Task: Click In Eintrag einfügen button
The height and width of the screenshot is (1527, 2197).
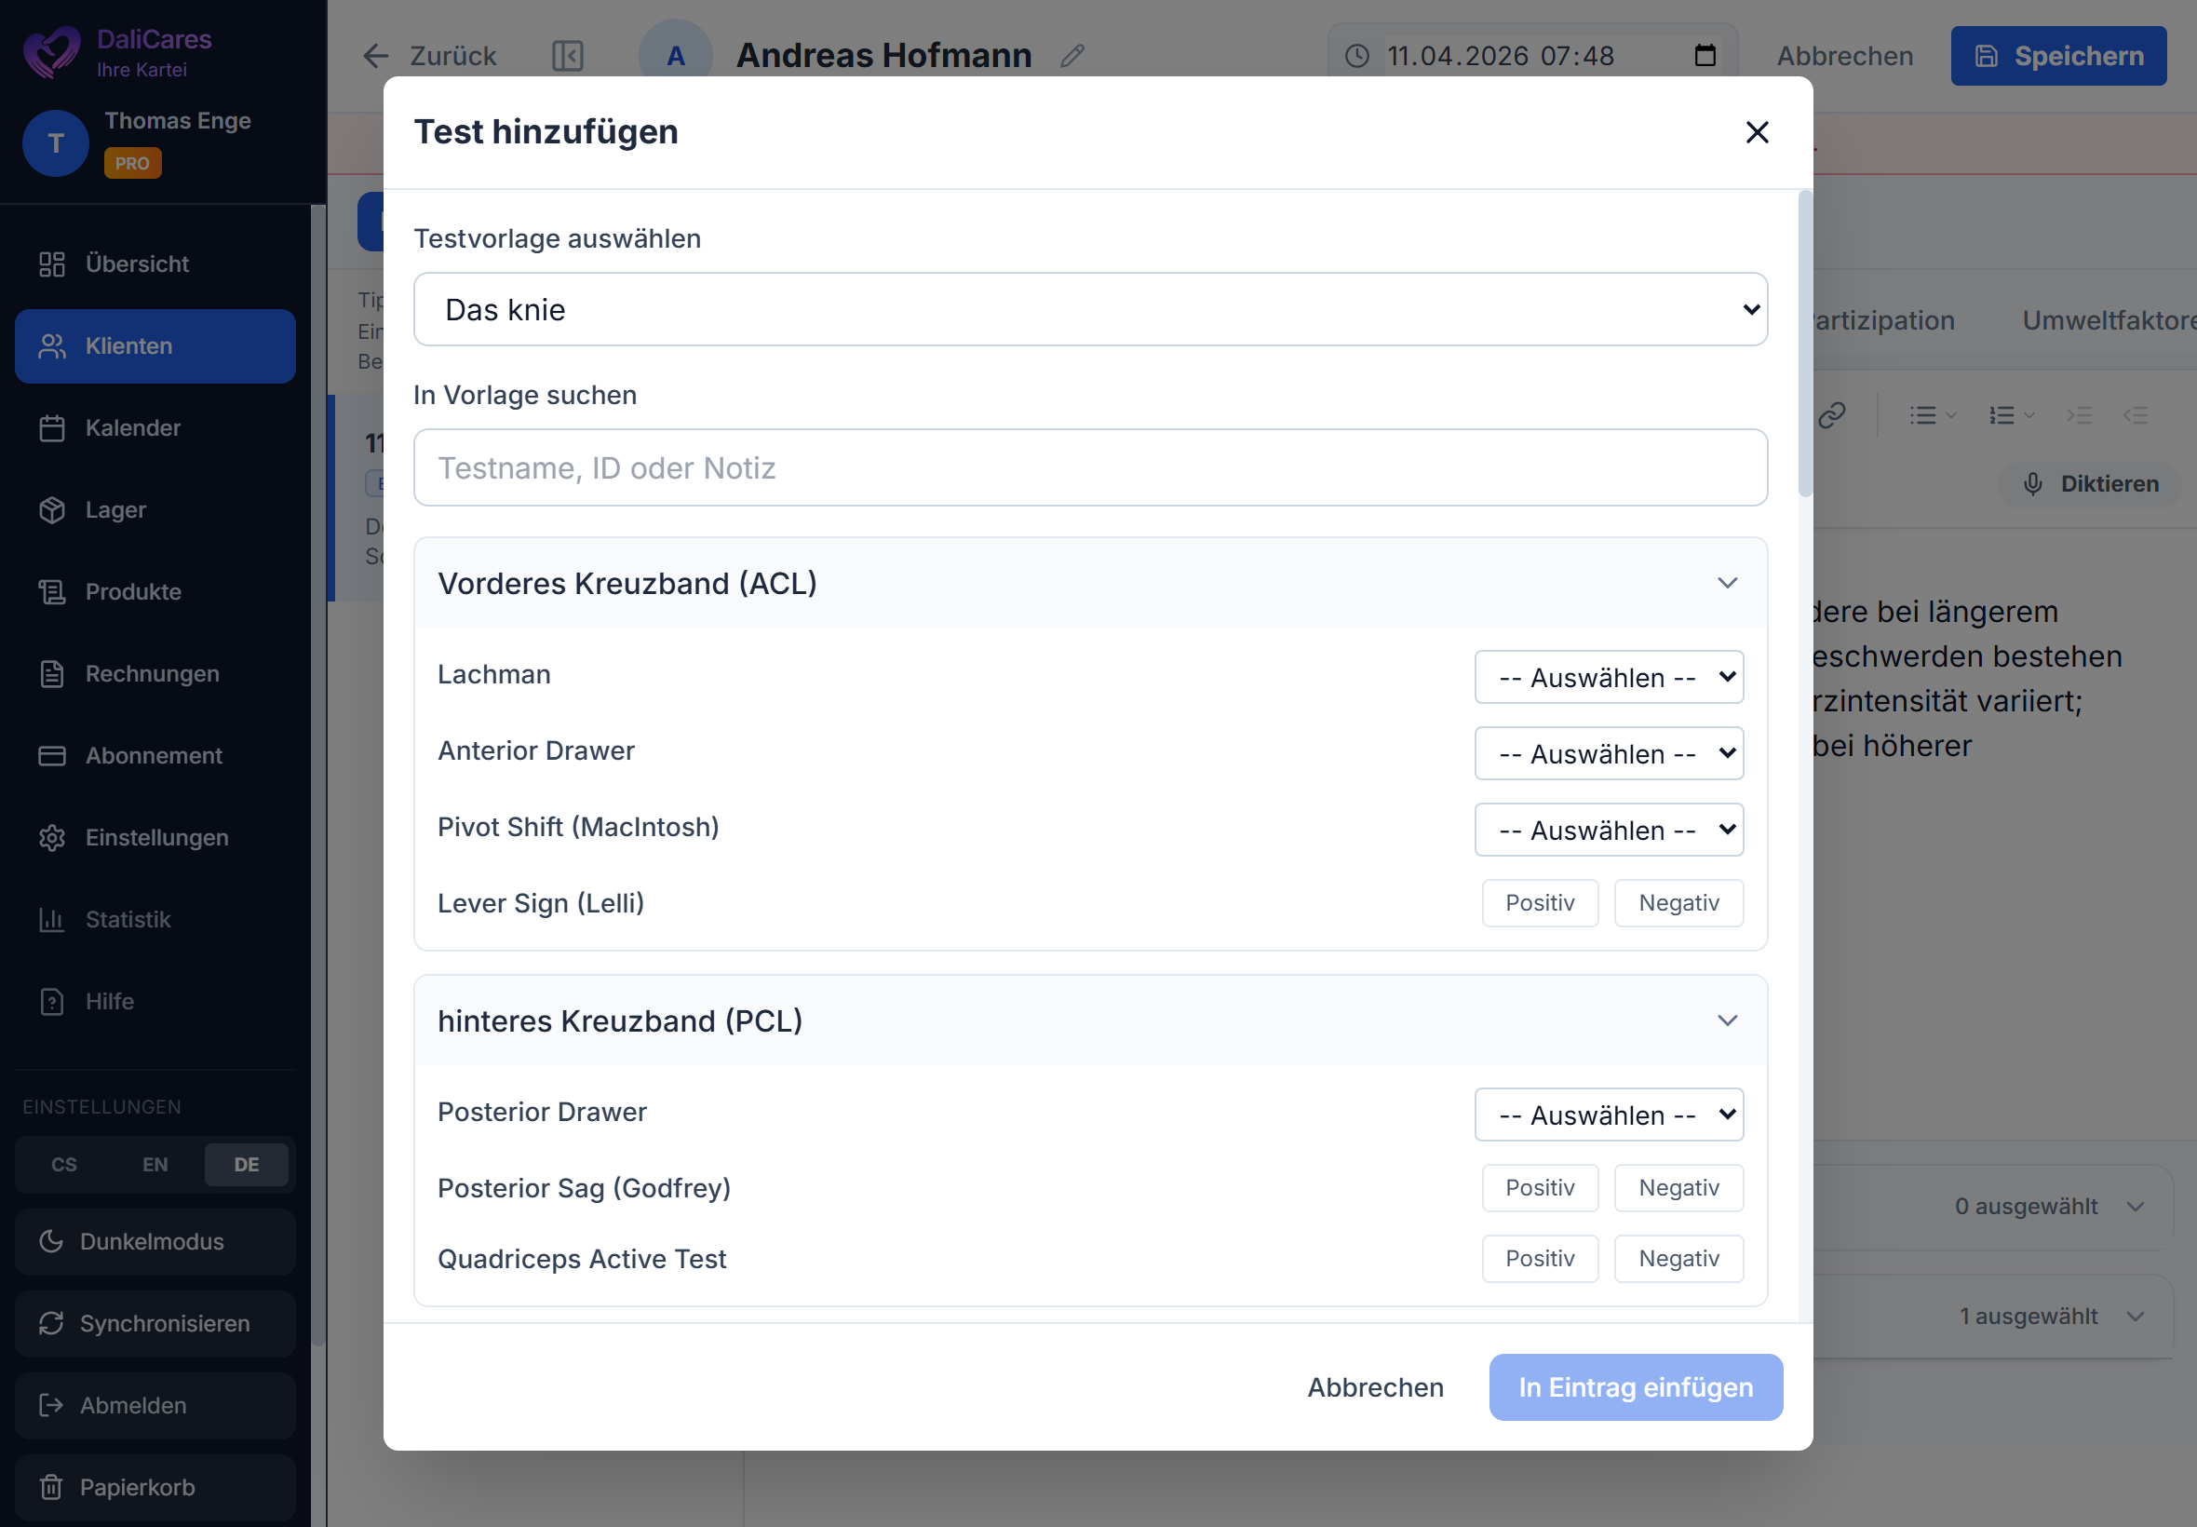Action: tap(1635, 1387)
